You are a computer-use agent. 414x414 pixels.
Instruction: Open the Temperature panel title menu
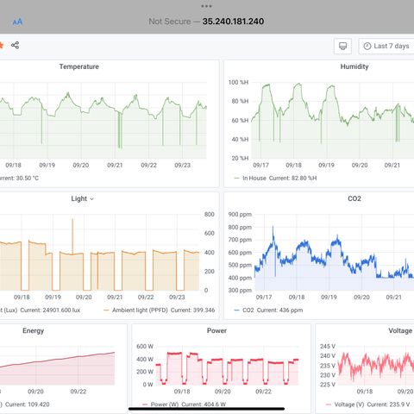click(x=79, y=66)
